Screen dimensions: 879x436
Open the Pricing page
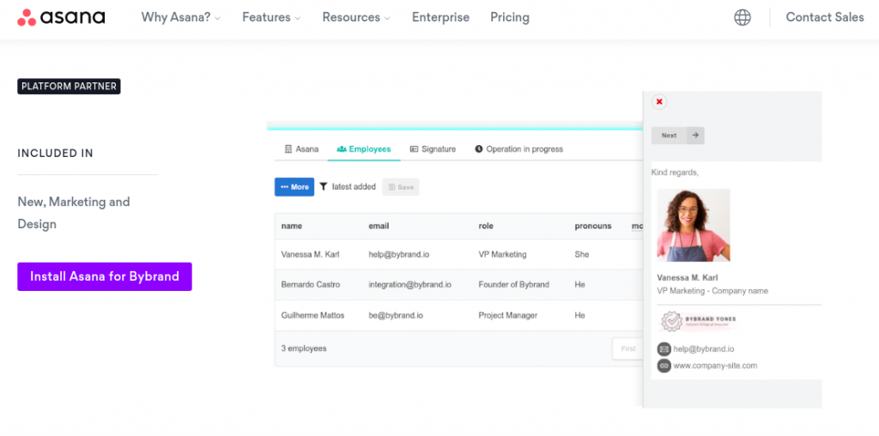510,17
